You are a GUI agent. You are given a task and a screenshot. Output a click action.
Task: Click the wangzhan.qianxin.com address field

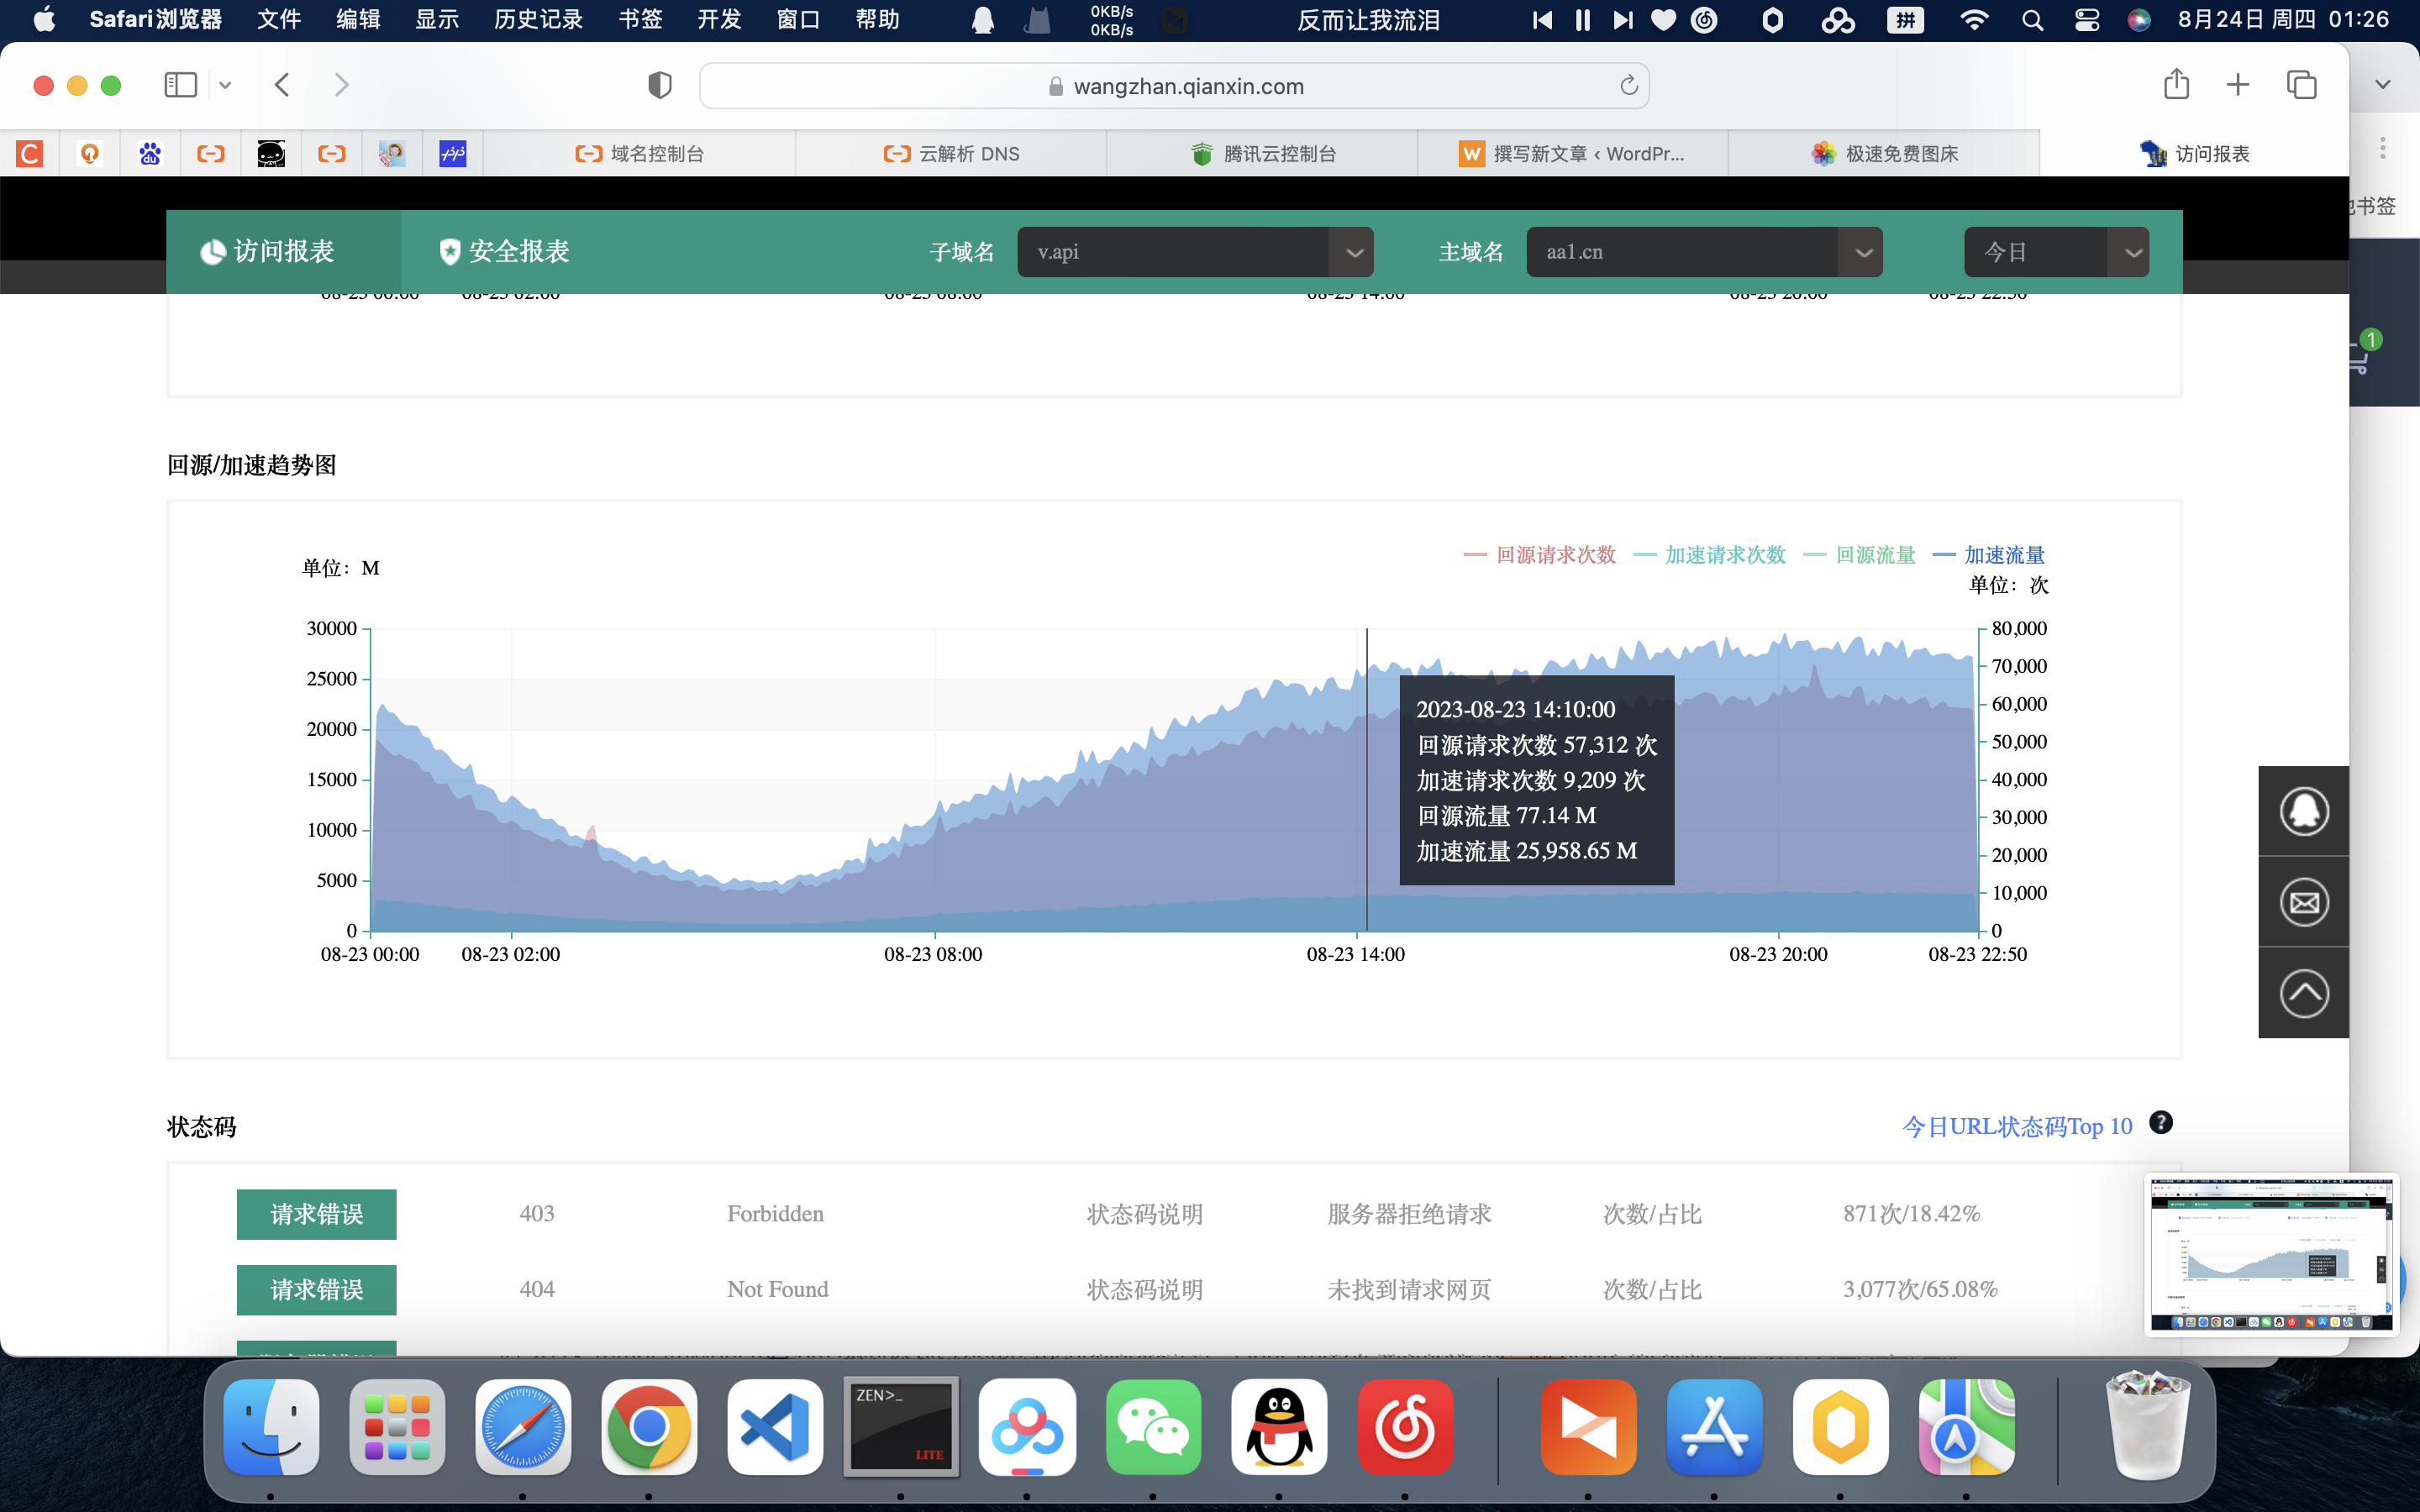pos(1174,86)
